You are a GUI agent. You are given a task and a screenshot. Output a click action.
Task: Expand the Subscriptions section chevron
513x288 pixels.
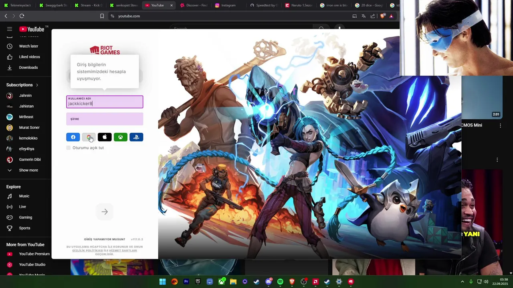(x=37, y=85)
